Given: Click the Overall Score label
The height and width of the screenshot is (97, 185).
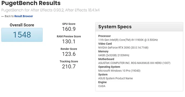Looking at the screenshot, I should (22, 25).
